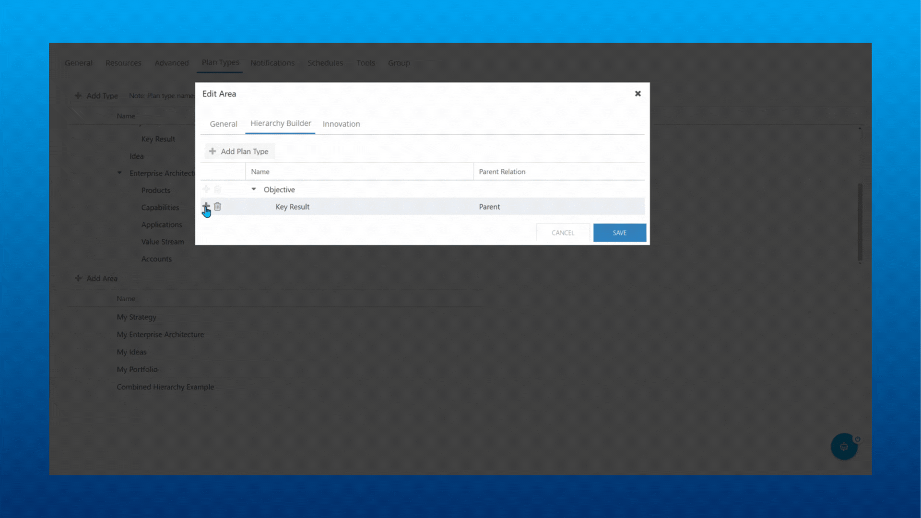The height and width of the screenshot is (518, 921).
Task: Click the Add Area button
Action: pyautogui.click(x=96, y=278)
